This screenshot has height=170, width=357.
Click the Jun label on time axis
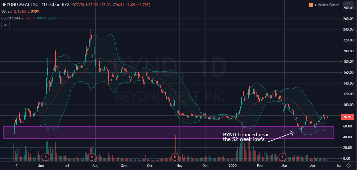pyautogui.click(x=41, y=165)
